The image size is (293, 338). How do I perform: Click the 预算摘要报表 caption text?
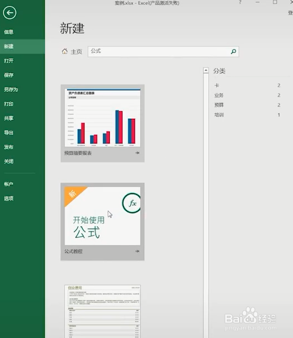tap(78, 153)
